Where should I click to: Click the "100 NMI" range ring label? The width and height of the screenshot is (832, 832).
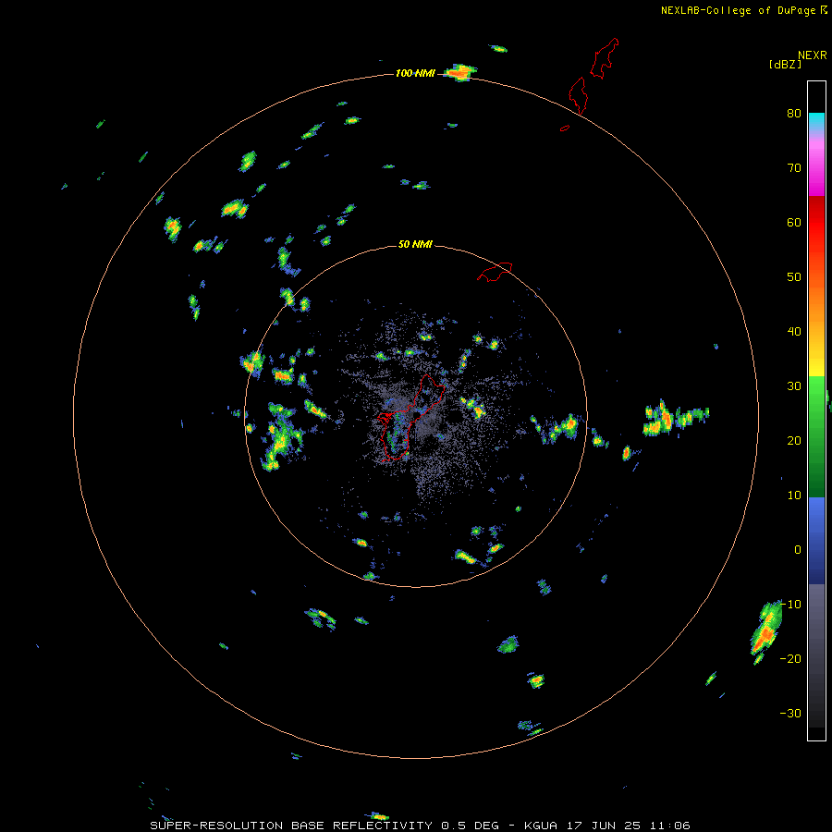414,73
